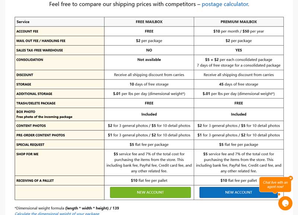Select the TRASH/DELETE PACKAGE row label

(36, 103)
